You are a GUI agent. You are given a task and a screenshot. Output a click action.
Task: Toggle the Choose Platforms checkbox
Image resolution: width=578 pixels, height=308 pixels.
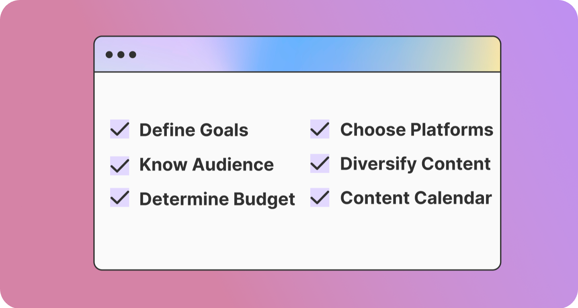(320, 129)
